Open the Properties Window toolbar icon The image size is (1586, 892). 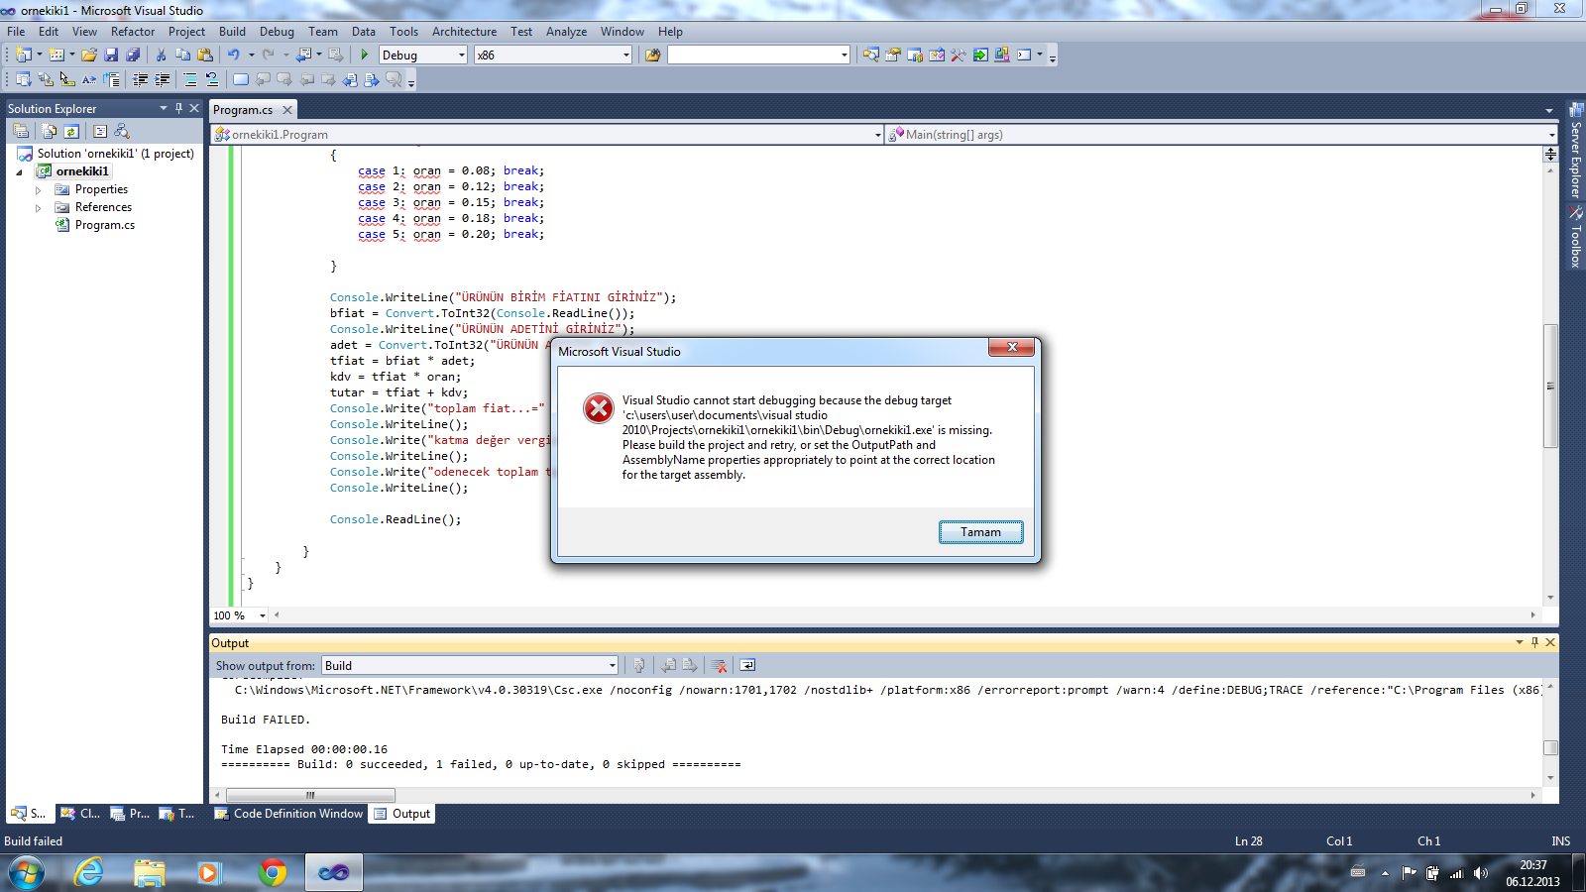click(892, 55)
